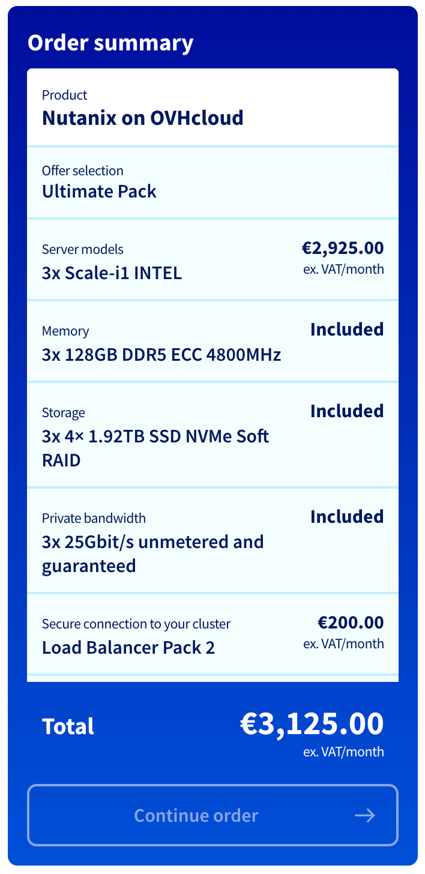Viewport: 425px width, 874px height.
Task: Click the Included label for Private bandwidth
Action: coord(346,517)
